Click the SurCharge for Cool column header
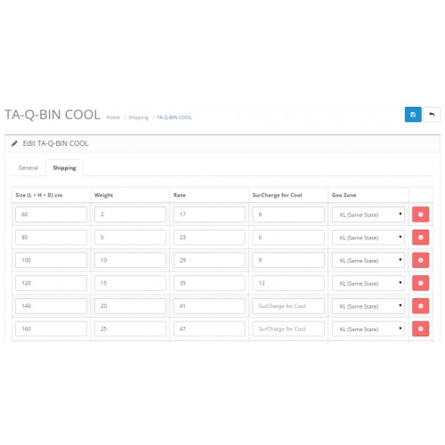The height and width of the screenshot is (445, 445). point(277,195)
